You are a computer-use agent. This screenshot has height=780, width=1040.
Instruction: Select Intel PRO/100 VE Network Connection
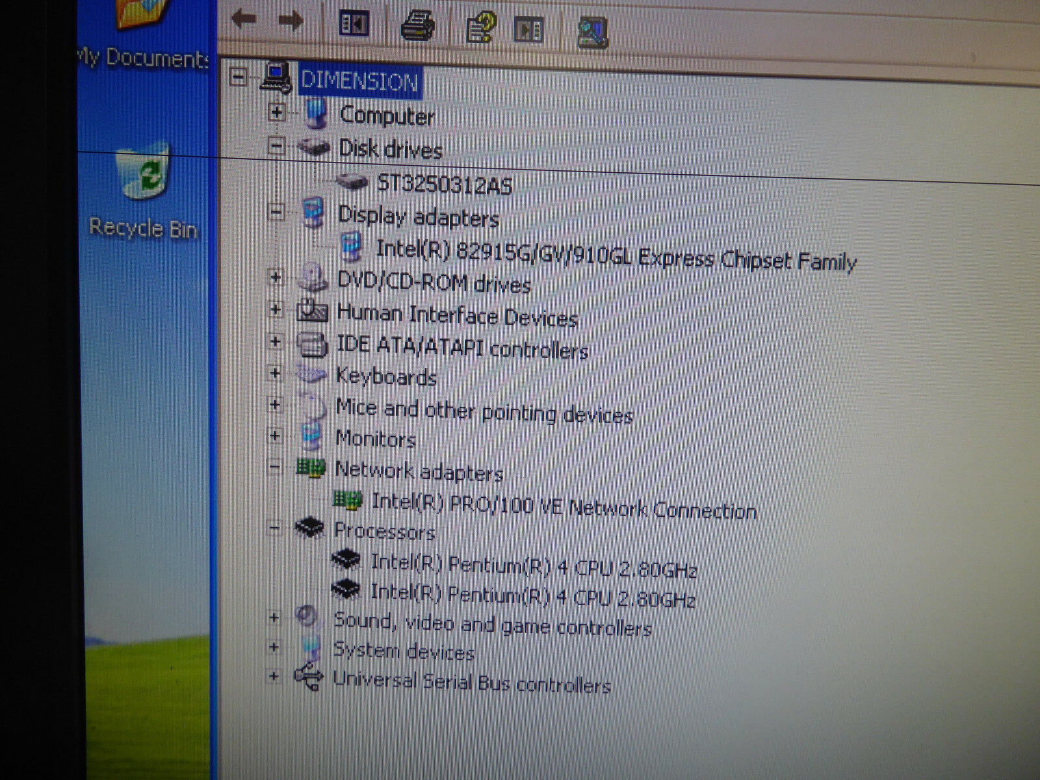click(x=564, y=506)
